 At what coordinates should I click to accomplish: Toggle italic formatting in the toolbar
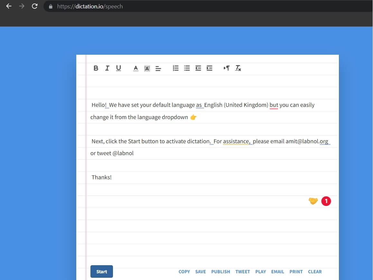pyautogui.click(x=107, y=68)
